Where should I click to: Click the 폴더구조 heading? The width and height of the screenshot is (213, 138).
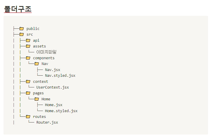coord(18,9)
